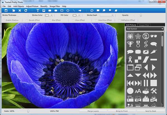The height and width of the screenshot is (115, 167).
Task: Open the Stroke Color dropdown arrow
Action: [51, 15]
